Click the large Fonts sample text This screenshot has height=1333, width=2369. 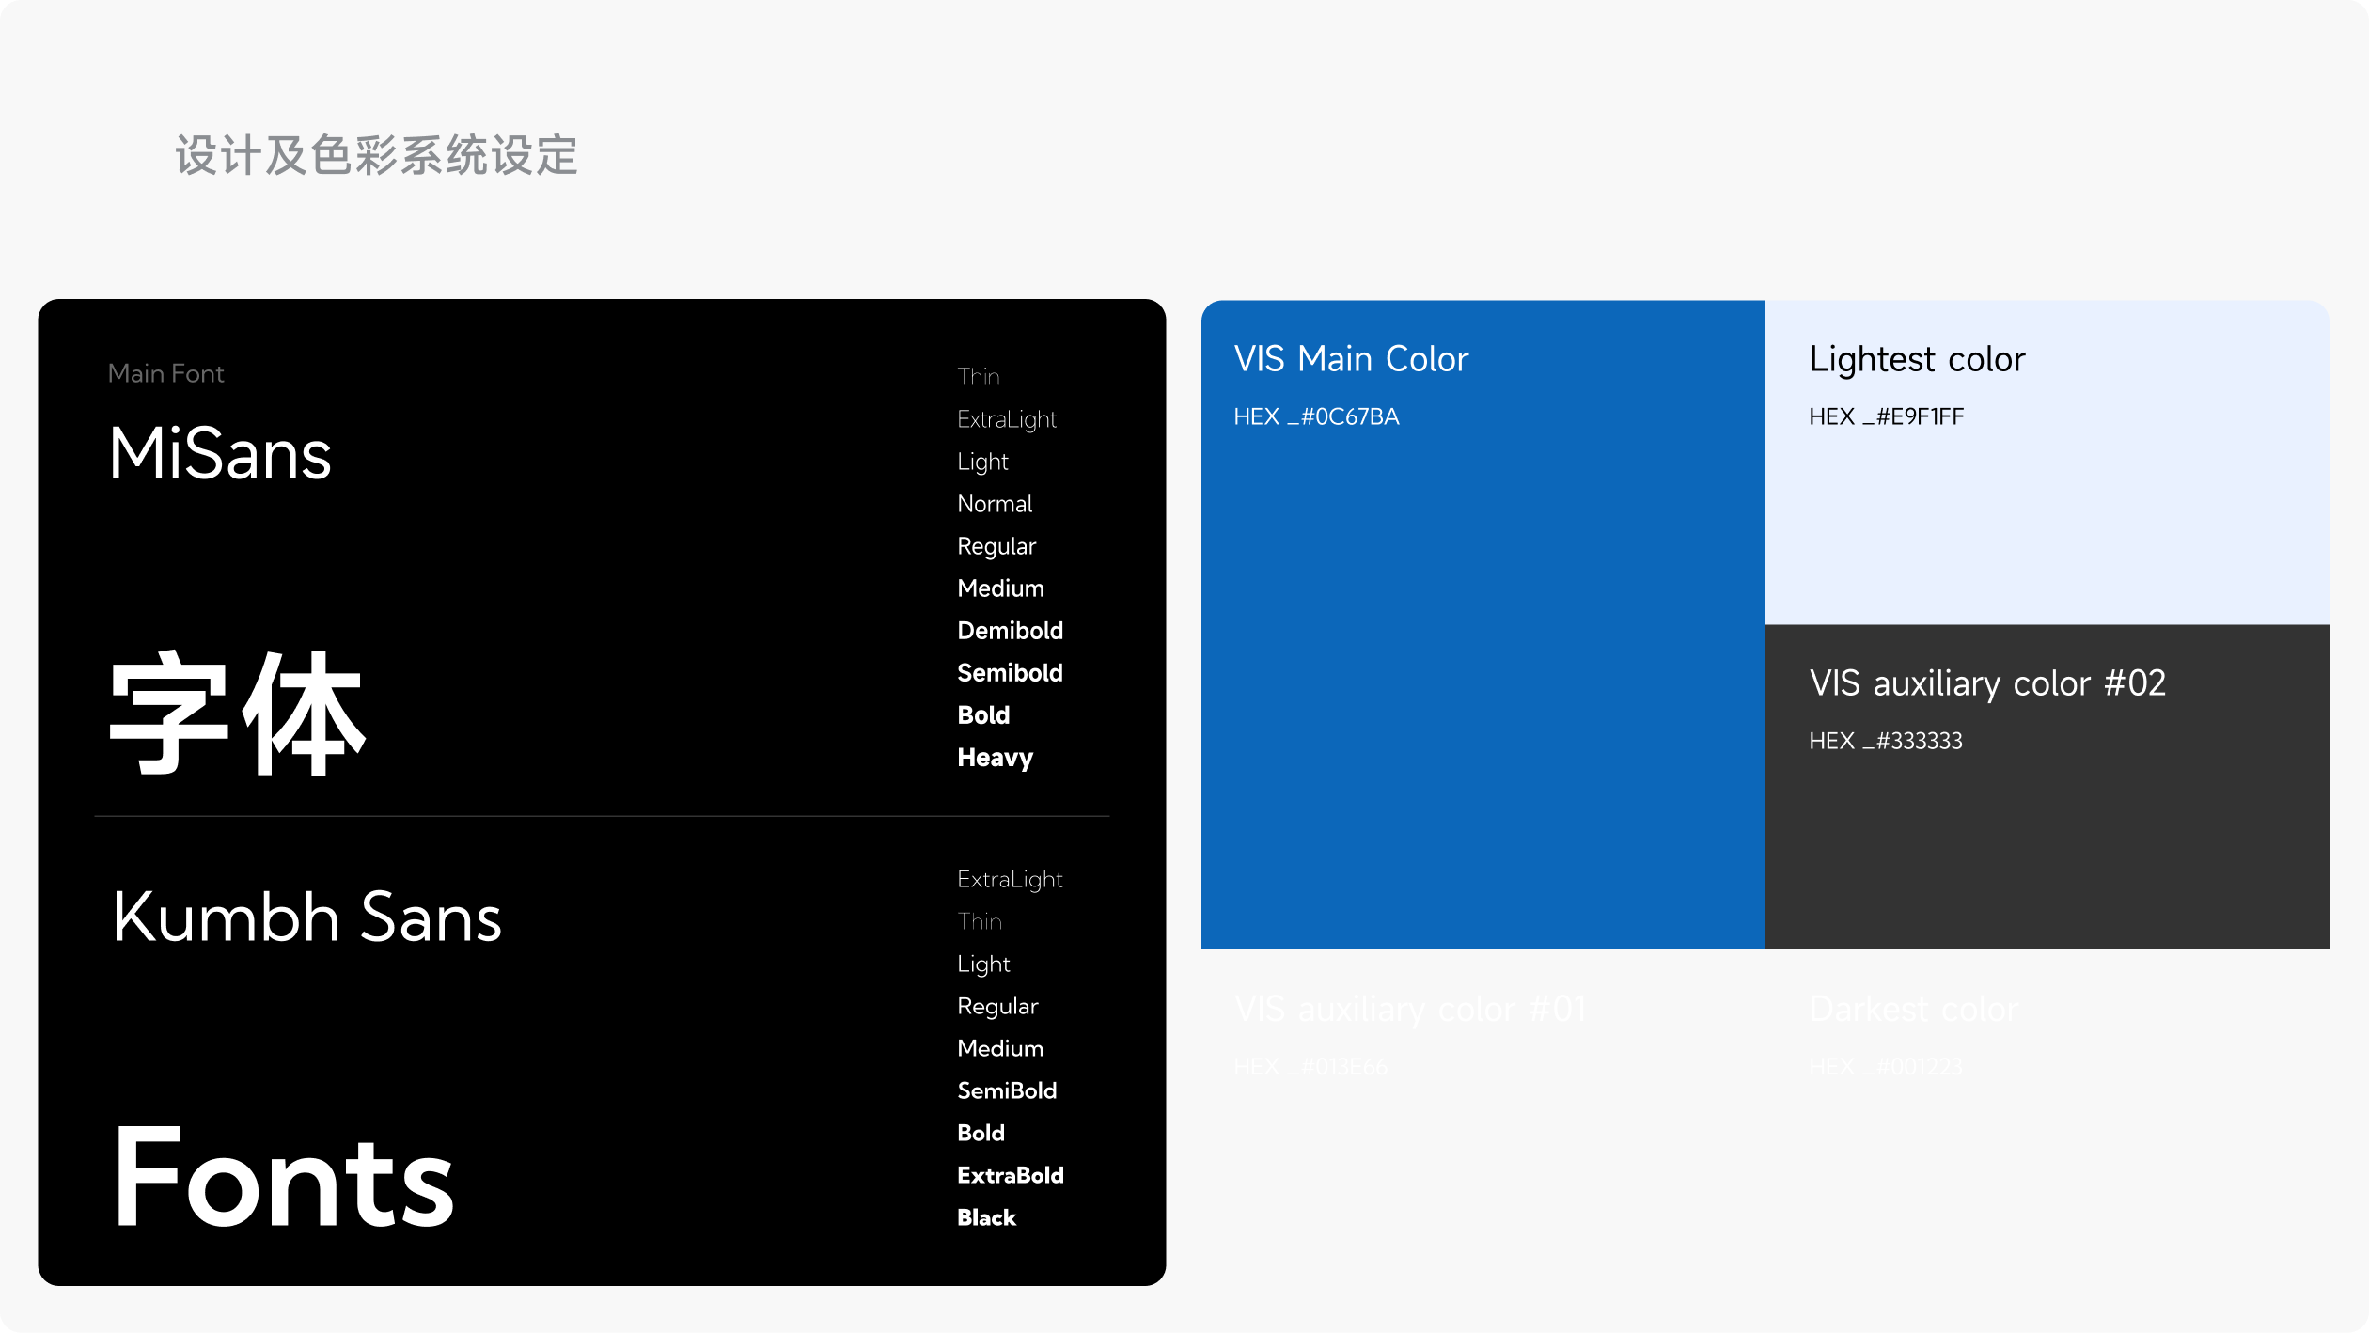282,1178
